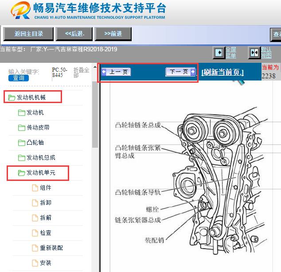Click the 输入关键字 search field
281x272 pixels.
click(x=23, y=72)
